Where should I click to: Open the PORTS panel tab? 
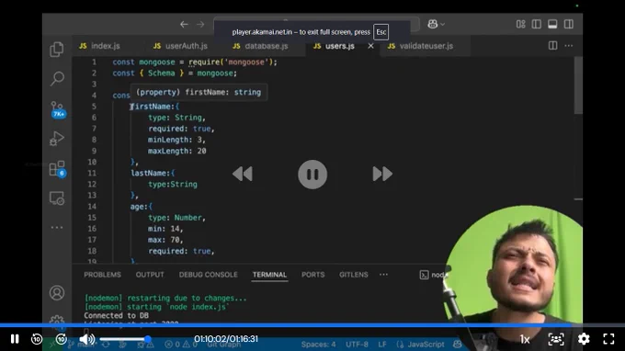[312, 275]
